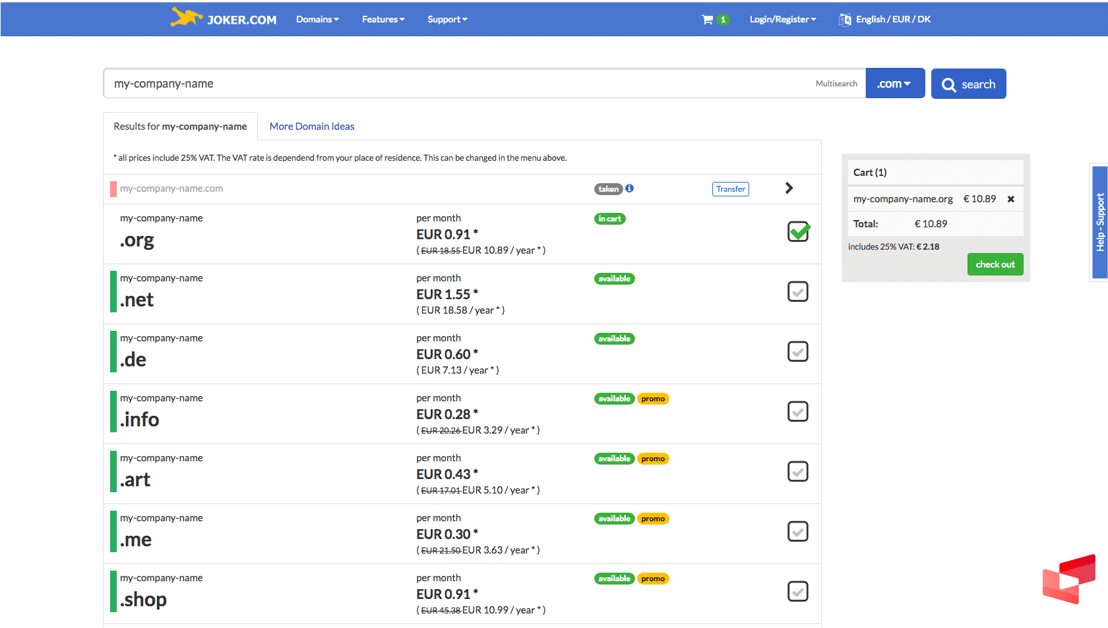Select the .me domain checkbox
Screen dimensions: 1108x628
(798, 531)
